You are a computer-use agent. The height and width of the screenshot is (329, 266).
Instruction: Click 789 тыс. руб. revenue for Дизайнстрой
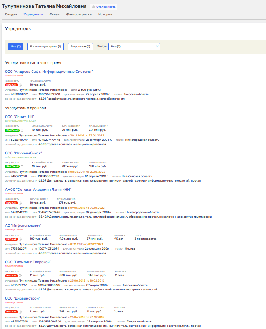[x=69, y=312]
